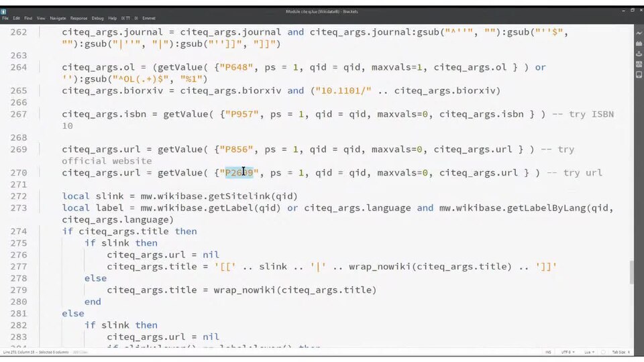
Task: Click the "P957" string on line 267
Action: [242, 114]
